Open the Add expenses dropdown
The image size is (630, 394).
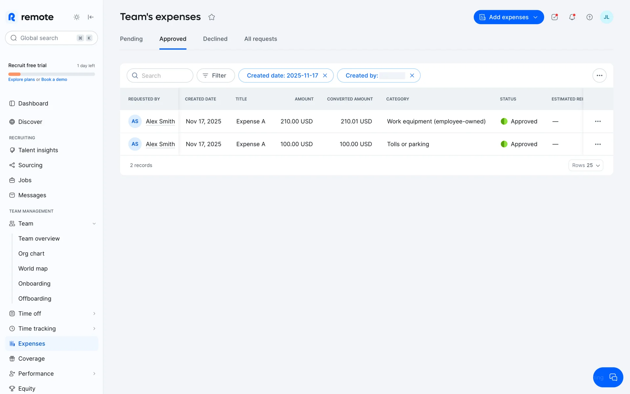click(508, 17)
